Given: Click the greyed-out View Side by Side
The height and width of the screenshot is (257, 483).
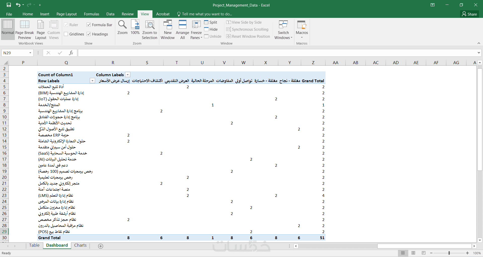Looking at the screenshot, I should pyautogui.click(x=244, y=22).
